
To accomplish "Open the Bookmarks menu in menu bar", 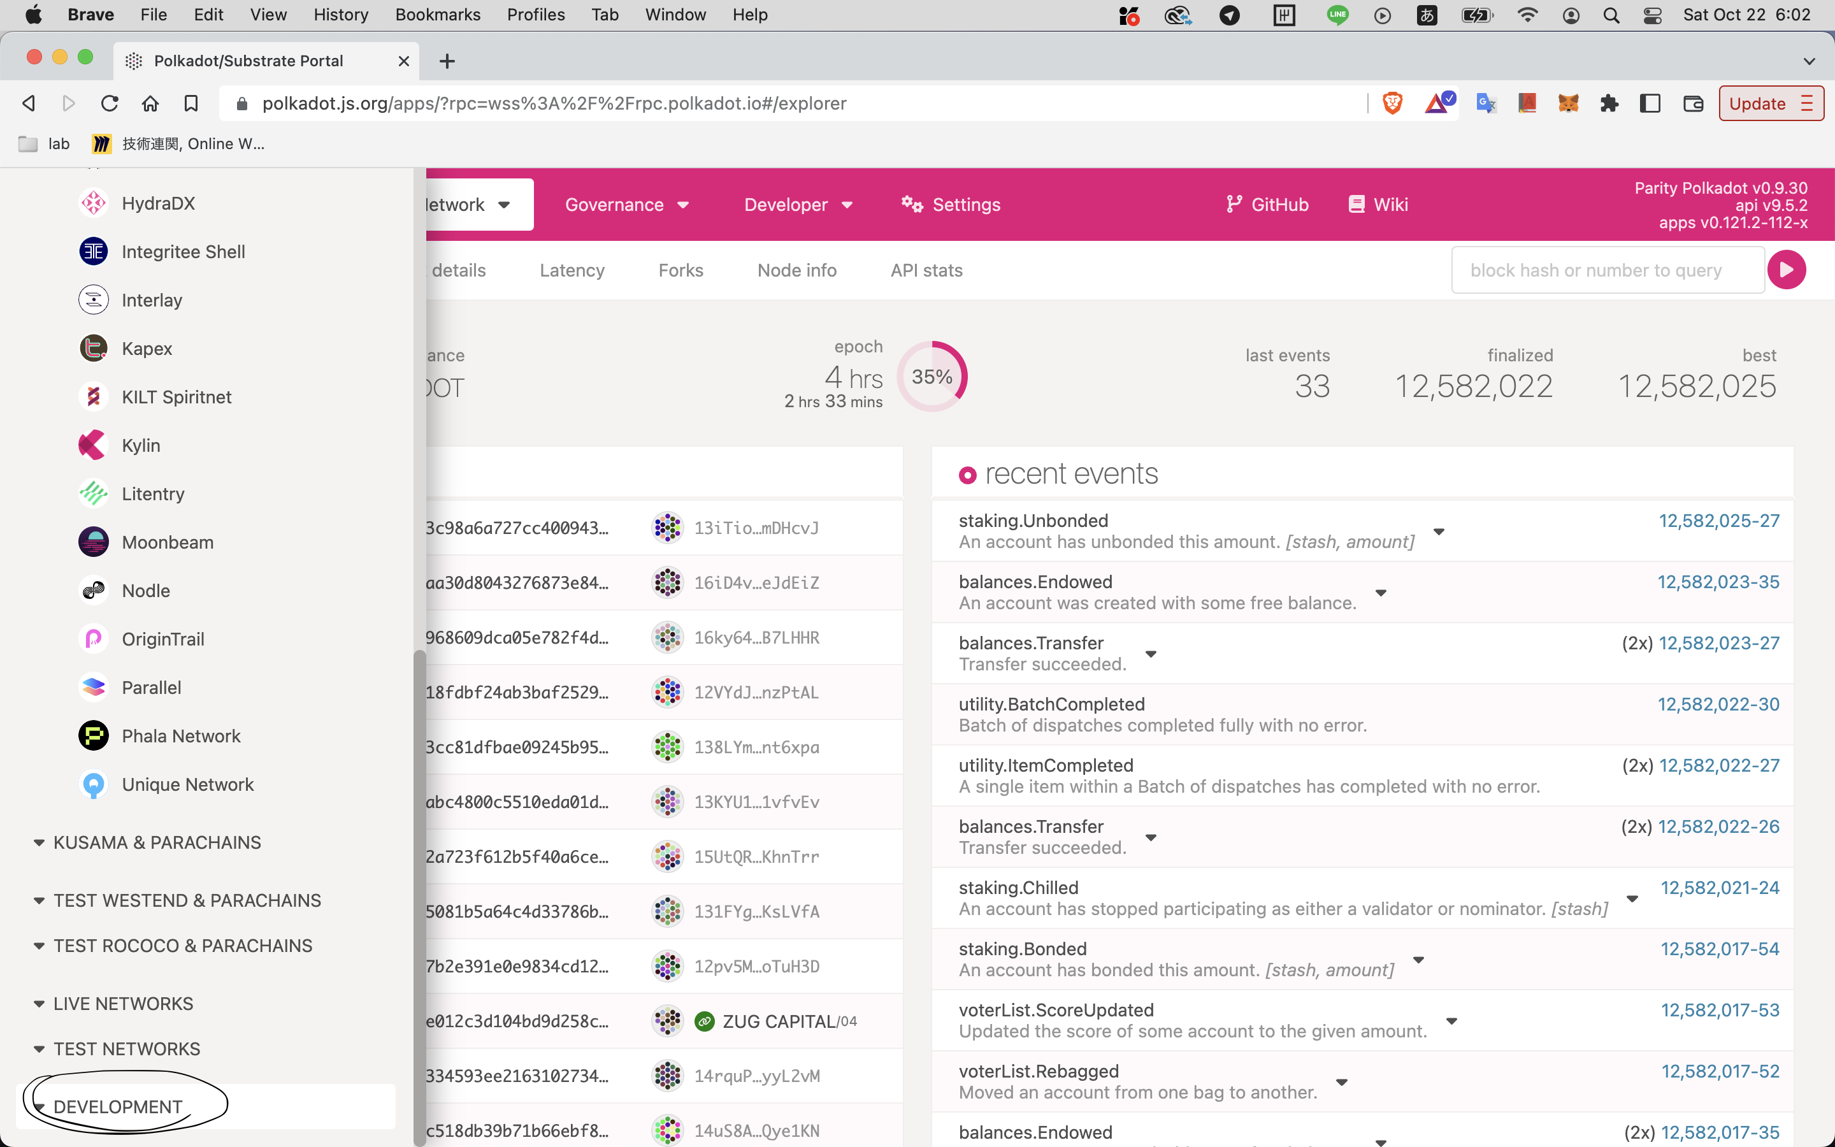I will (438, 15).
